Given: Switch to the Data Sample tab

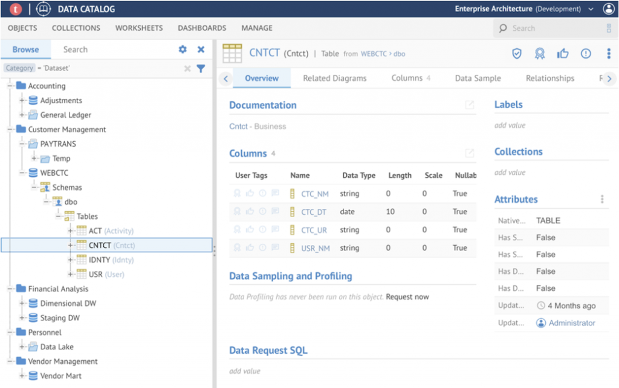Looking at the screenshot, I should click(478, 78).
